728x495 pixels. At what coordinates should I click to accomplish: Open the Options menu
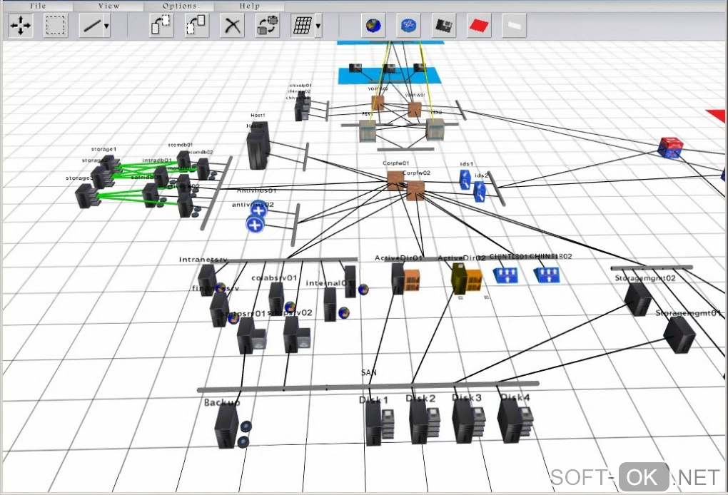coord(179,6)
